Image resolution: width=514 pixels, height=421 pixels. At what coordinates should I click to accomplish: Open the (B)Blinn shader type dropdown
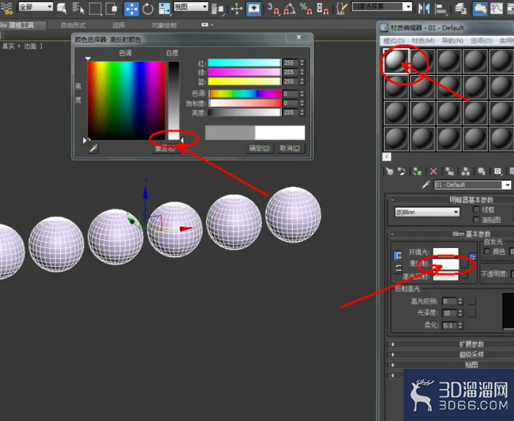coord(427,212)
